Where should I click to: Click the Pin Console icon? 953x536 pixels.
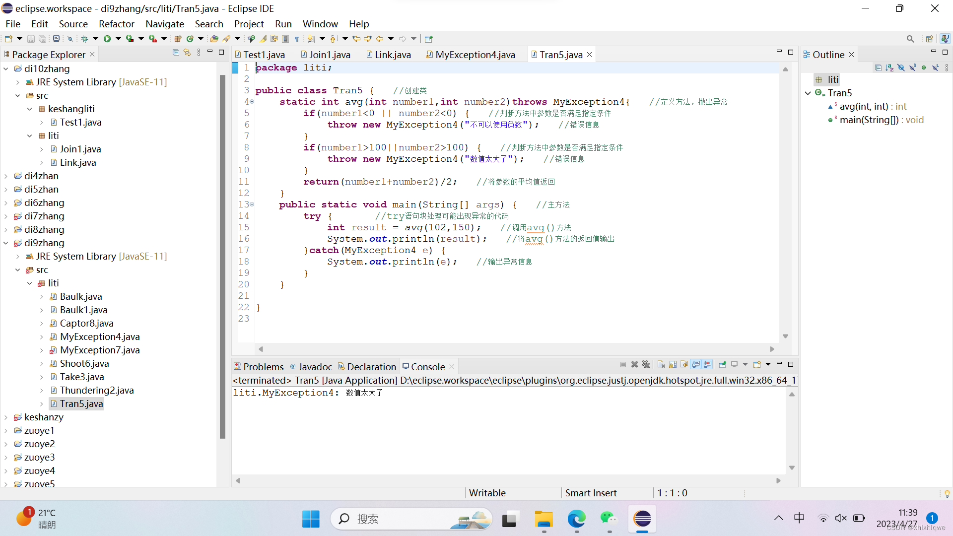tap(723, 365)
